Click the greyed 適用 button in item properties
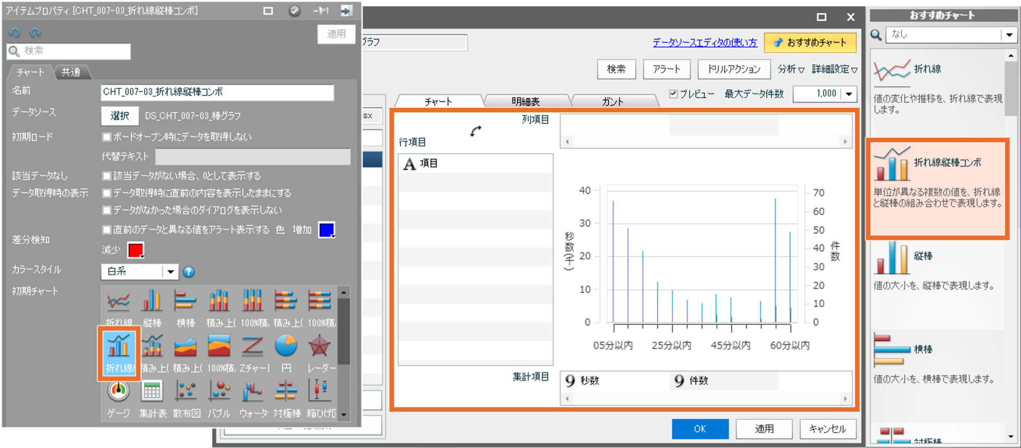This screenshot has height=448, width=1021. click(337, 34)
